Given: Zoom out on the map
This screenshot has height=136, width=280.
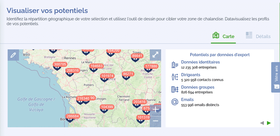Looking at the screenshot, I should tap(155, 121).
